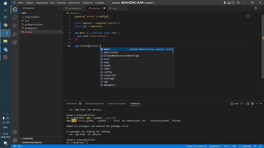Open the Selection menu
The height and width of the screenshot is (148, 264).
[x=42, y=3]
